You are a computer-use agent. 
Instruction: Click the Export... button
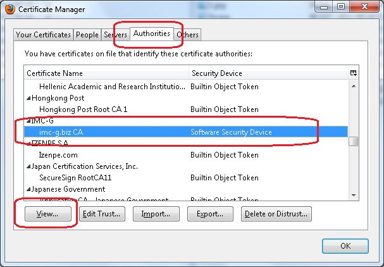210,214
